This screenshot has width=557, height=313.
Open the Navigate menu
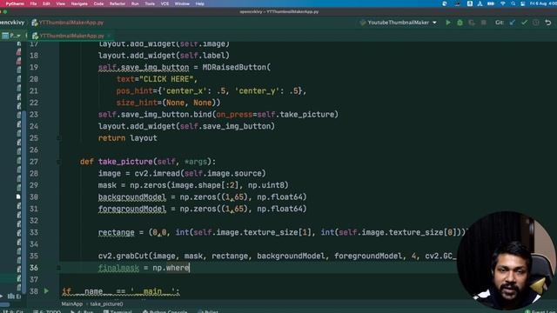[79, 3]
